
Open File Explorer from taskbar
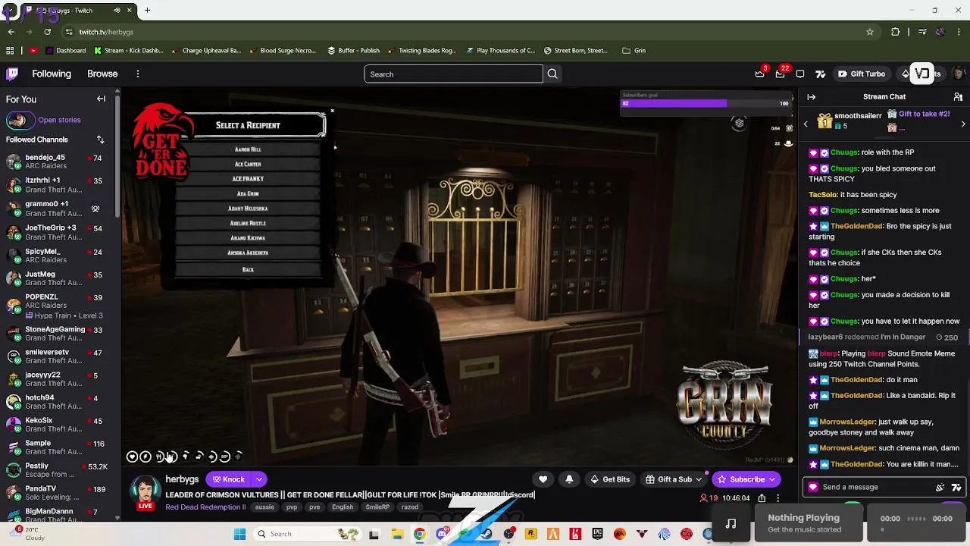point(397,534)
